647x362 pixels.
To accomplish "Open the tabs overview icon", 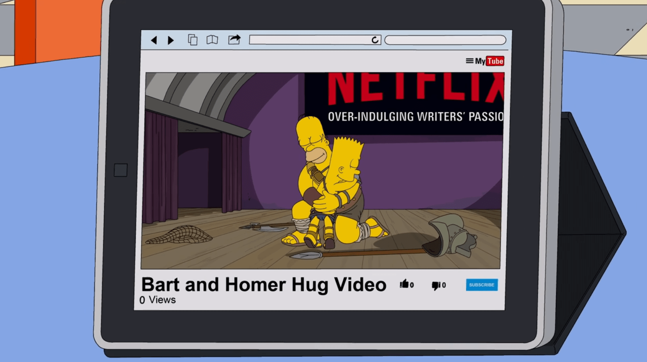I will (193, 40).
